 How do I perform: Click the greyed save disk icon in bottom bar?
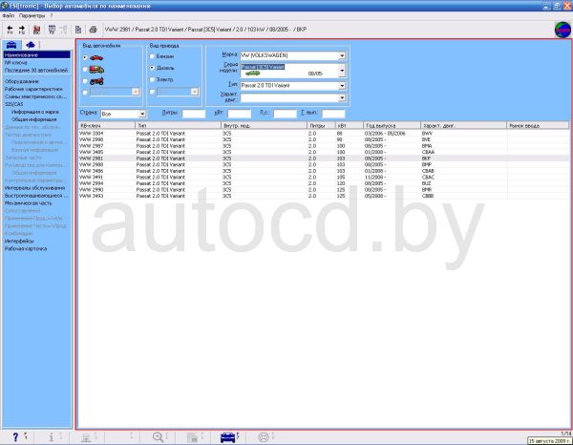192,437
